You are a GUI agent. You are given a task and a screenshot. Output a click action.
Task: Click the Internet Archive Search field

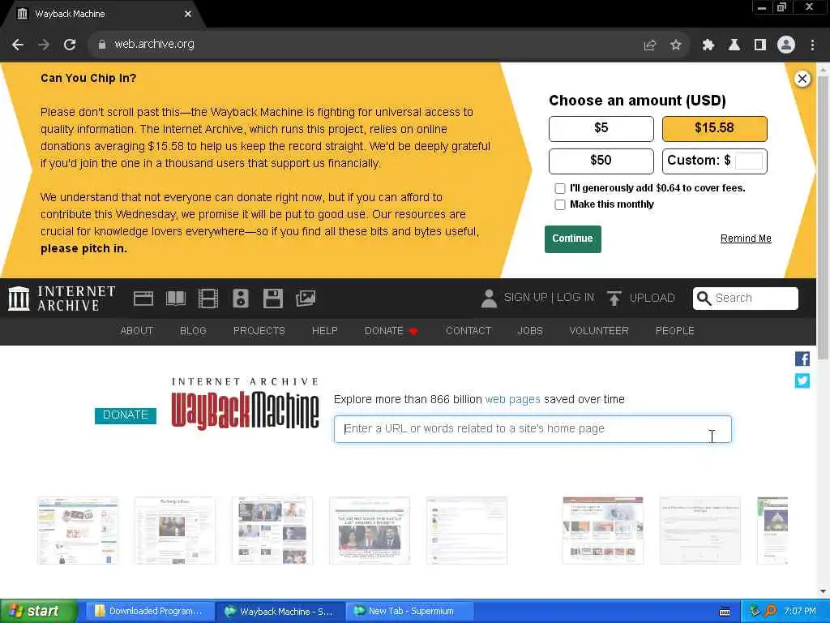click(x=746, y=299)
